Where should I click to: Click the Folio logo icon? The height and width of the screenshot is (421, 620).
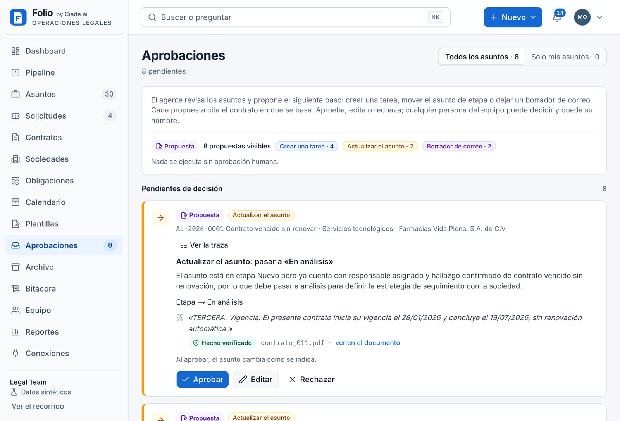click(x=18, y=17)
